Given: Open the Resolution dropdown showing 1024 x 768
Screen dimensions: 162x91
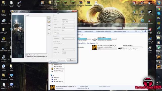Looking at the screenshot, I should (x=68, y=22).
